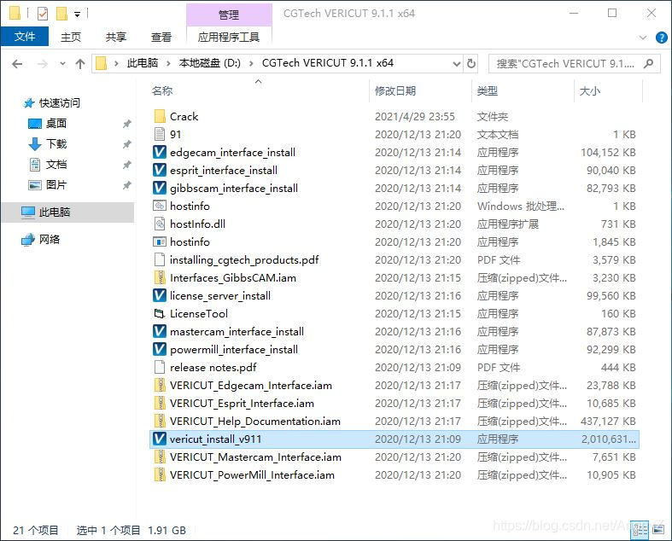Go up one folder level arrow
Image resolution: width=672 pixels, height=541 pixels.
point(80,64)
